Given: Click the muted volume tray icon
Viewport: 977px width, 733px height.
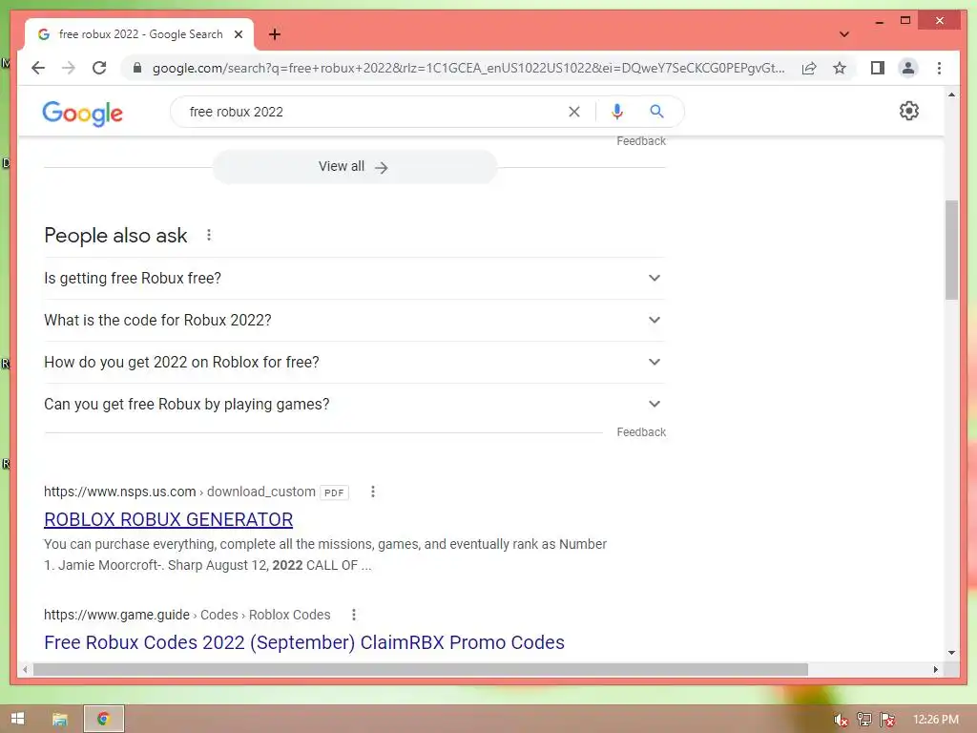Looking at the screenshot, I should (x=841, y=720).
